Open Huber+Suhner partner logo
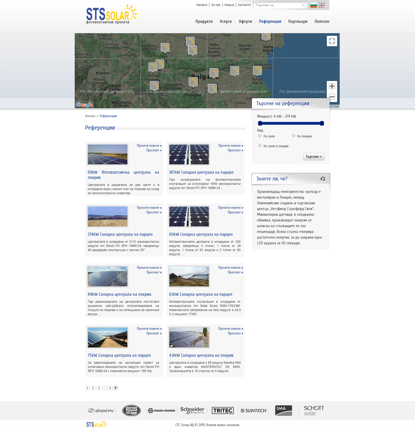This screenshot has height=431, width=415. pyautogui.click(x=161, y=410)
